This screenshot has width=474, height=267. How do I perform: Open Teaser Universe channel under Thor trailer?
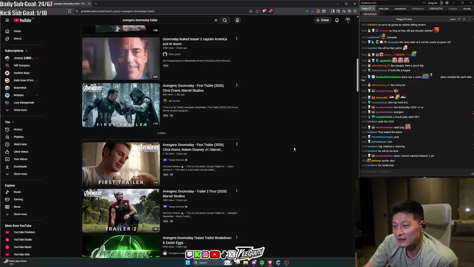pyautogui.click(x=176, y=207)
